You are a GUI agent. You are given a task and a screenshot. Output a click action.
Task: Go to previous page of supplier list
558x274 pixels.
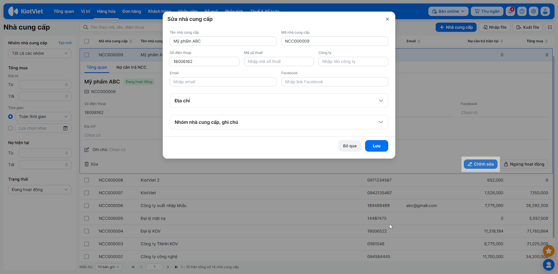(x=141, y=267)
